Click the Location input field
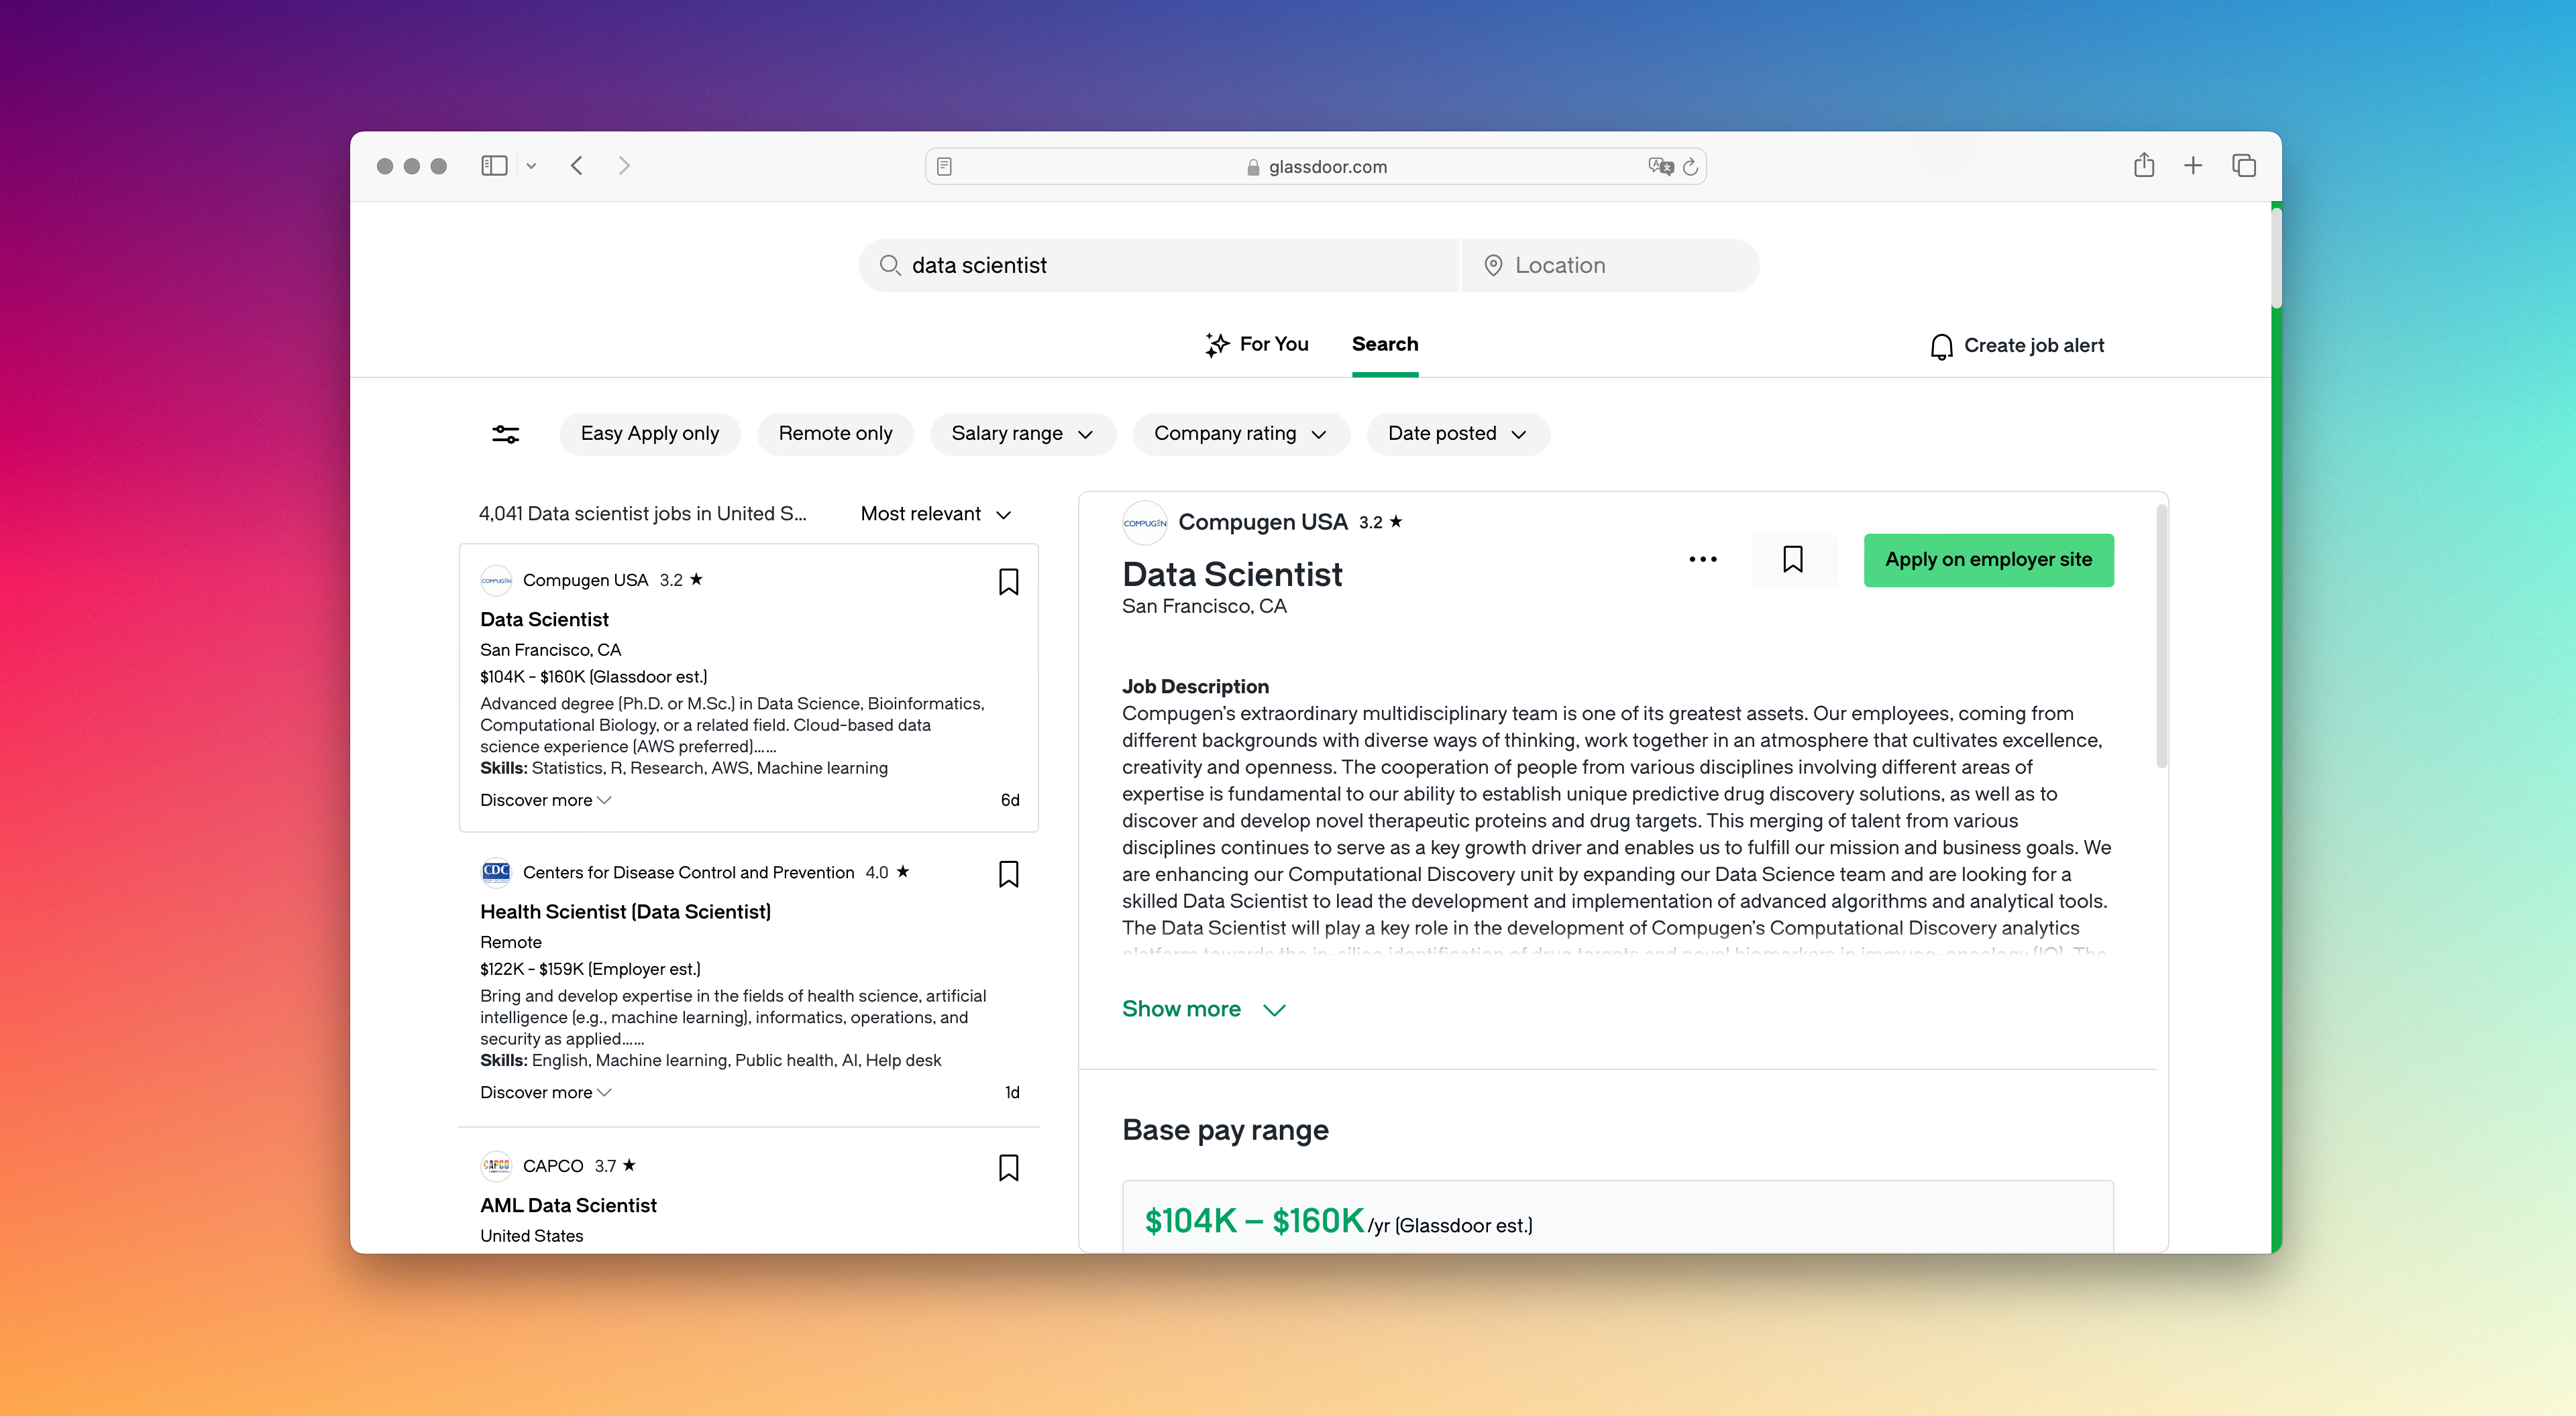Viewport: 2576px width, 1416px height. pyautogui.click(x=1610, y=265)
